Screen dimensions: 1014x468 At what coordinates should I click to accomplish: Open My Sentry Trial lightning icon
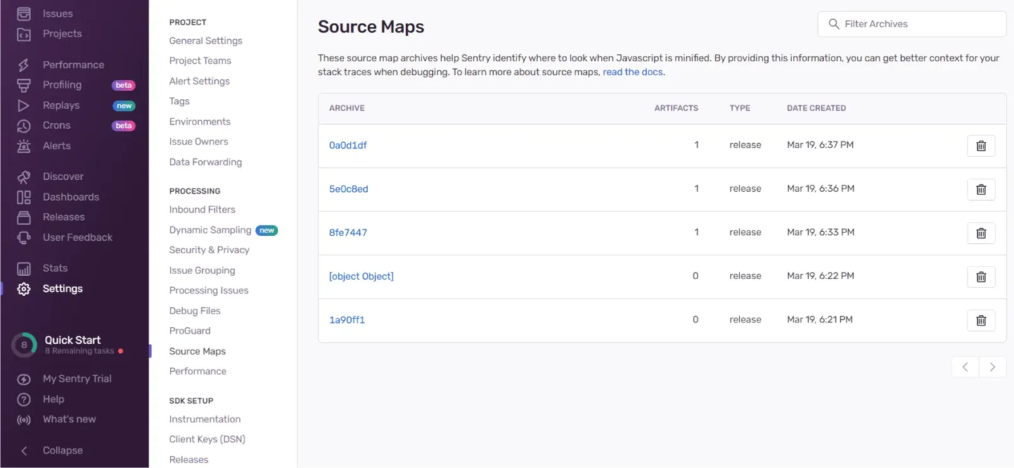23,379
